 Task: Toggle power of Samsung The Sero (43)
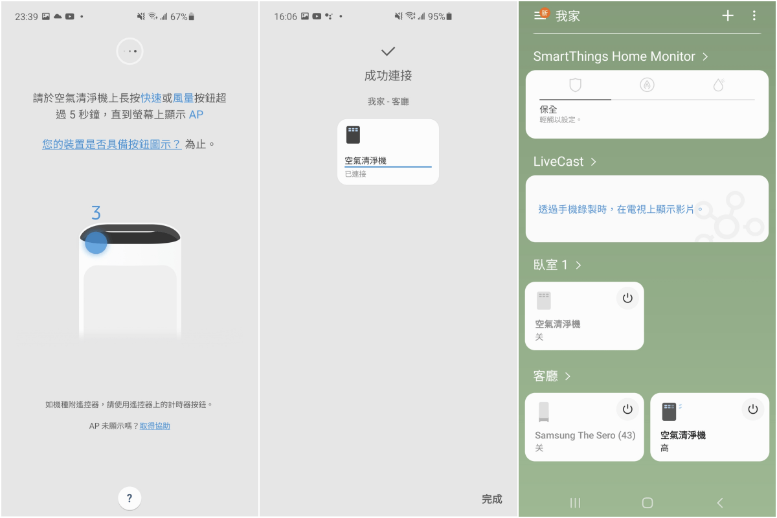[x=627, y=409]
